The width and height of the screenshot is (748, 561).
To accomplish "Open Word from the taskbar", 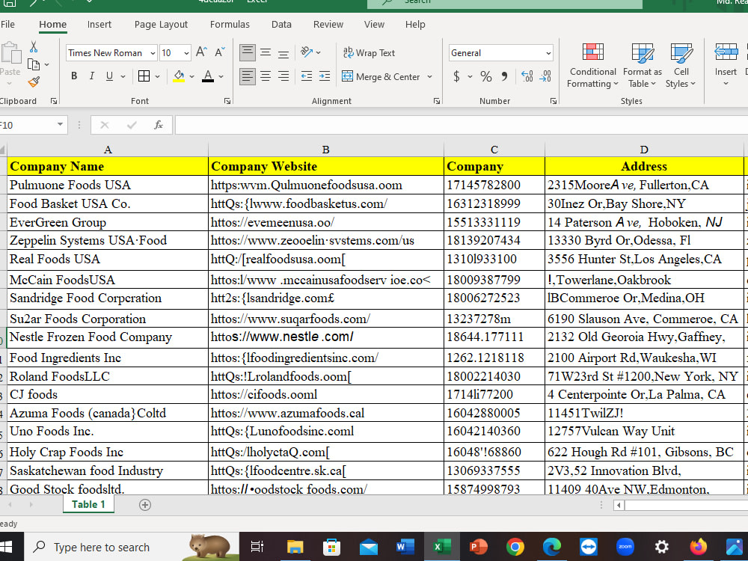I will 405,547.
